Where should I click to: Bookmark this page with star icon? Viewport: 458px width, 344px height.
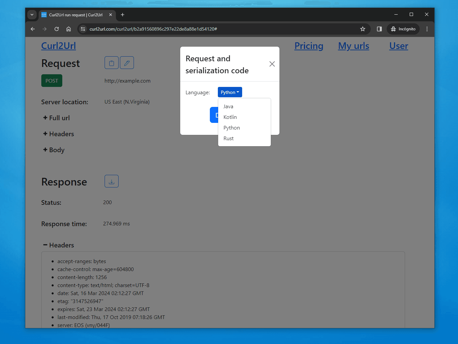[x=363, y=29]
